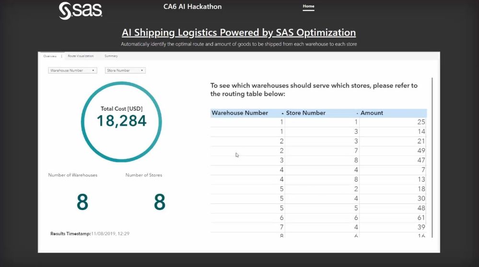Click the routing table instruction paragraph

click(314, 90)
